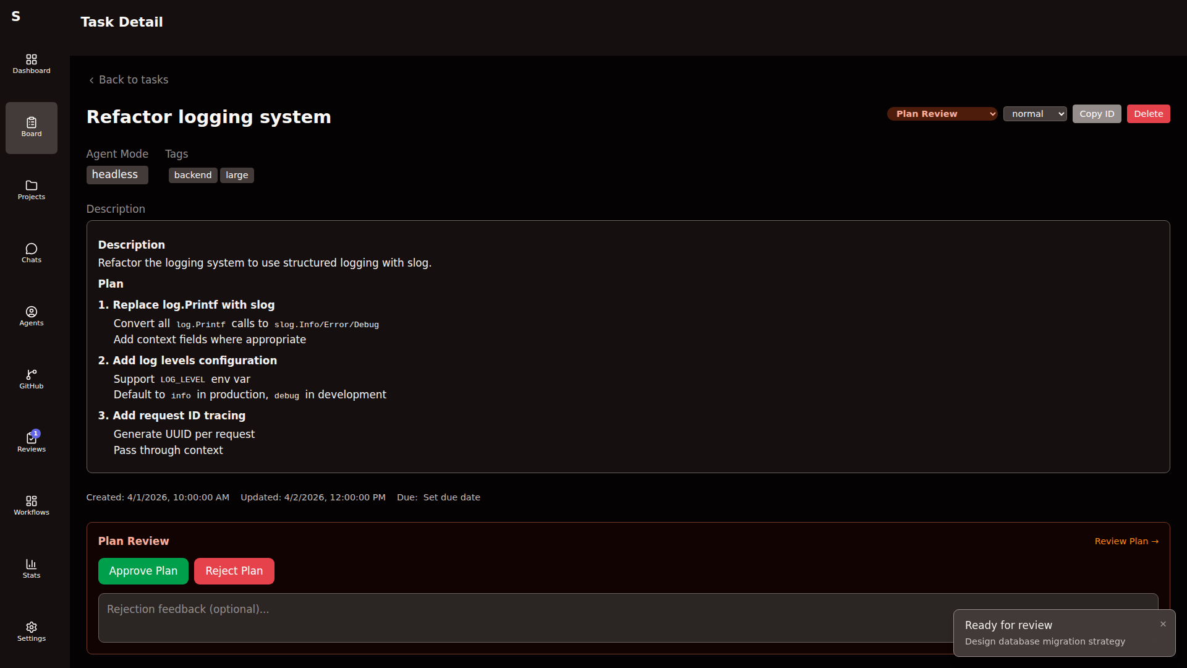Open the Agents sidebar icon
Screen dimensions: 1187x668
tap(32, 316)
